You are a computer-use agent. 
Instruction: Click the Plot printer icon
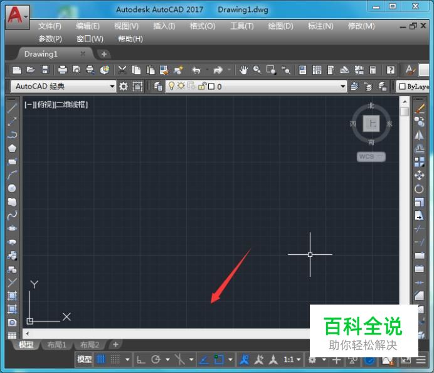(63, 70)
